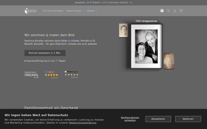Screen dimensions: 207x129
Task: Click the Sketchus Portrait logo
Action: [x=31, y=11]
